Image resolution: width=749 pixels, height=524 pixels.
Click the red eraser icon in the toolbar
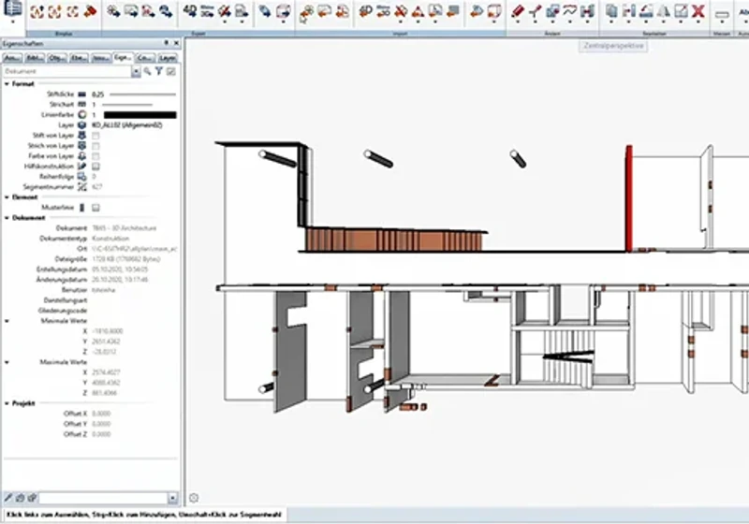90,11
